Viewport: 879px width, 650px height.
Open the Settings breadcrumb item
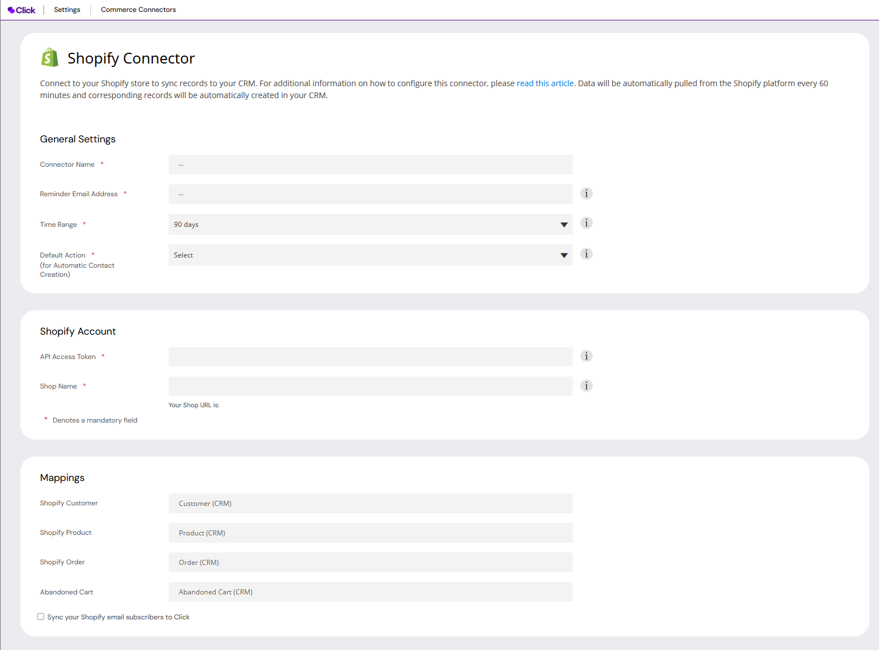(67, 10)
